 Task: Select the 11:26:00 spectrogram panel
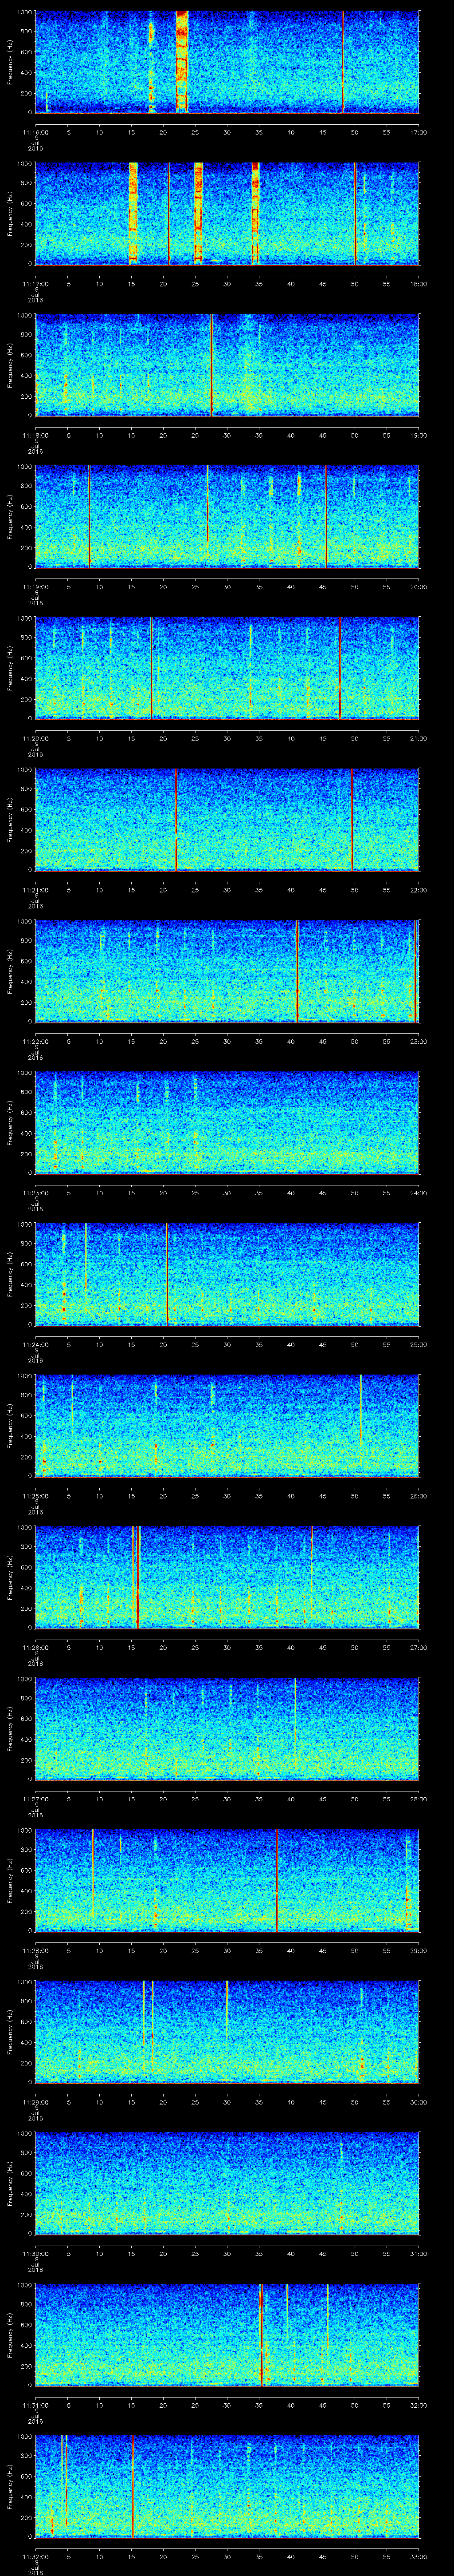point(227,1577)
